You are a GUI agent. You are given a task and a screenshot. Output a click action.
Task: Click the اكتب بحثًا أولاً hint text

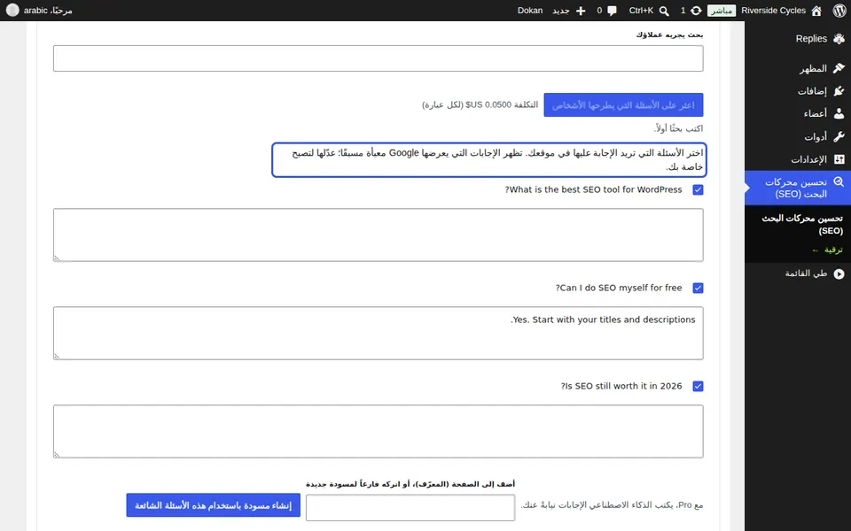tap(678, 128)
